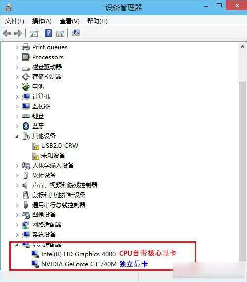Viewport: 247px width, 282px height.
Task: Click the scrollbar up arrow
Action: coord(242,47)
